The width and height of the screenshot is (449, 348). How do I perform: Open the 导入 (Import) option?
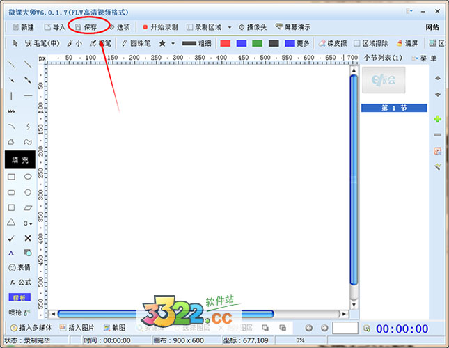pyautogui.click(x=55, y=27)
